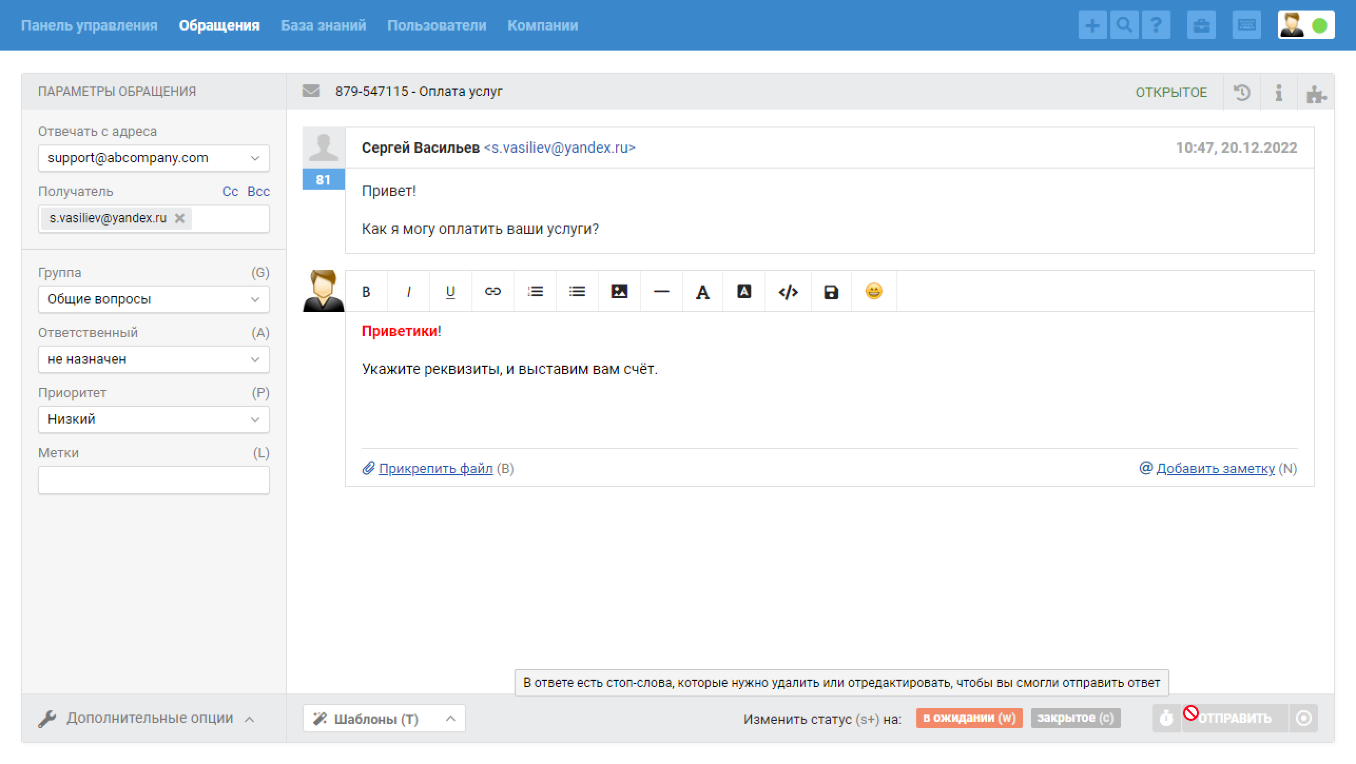Toggle bold formatting
Image resolution: width=1356 pixels, height=764 pixels.
[366, 291]
